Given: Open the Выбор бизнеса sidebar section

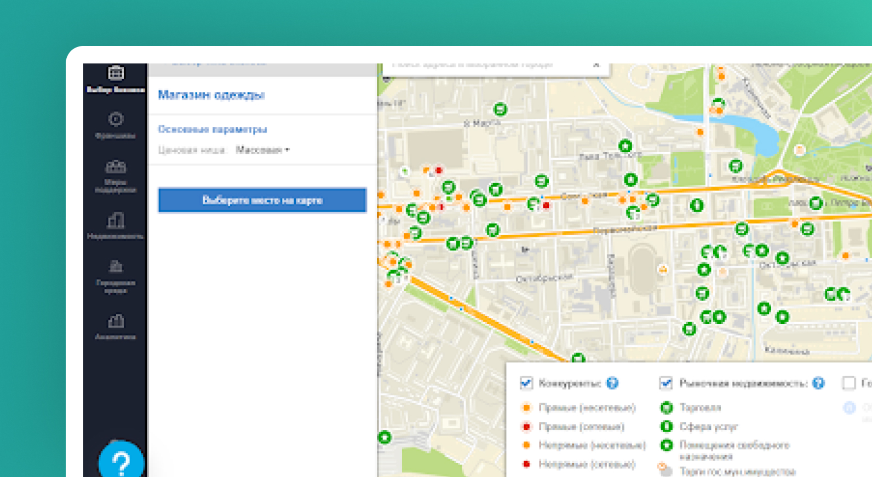Looking at the screenshot, I should click(x=116, y=79).
